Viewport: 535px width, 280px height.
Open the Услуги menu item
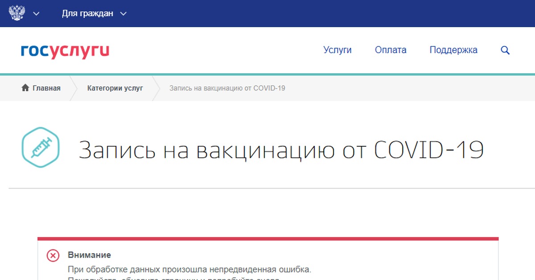(x=337, y=50)
